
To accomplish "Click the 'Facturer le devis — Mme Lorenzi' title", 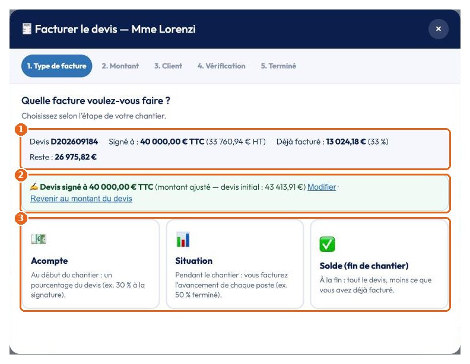I will [x=115, y=29].
